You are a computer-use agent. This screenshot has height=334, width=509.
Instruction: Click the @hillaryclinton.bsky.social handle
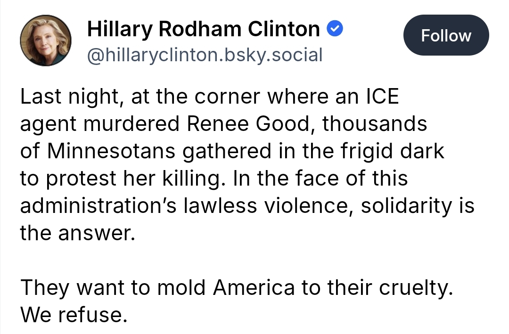pyautogui.click(x=205, y=55)
